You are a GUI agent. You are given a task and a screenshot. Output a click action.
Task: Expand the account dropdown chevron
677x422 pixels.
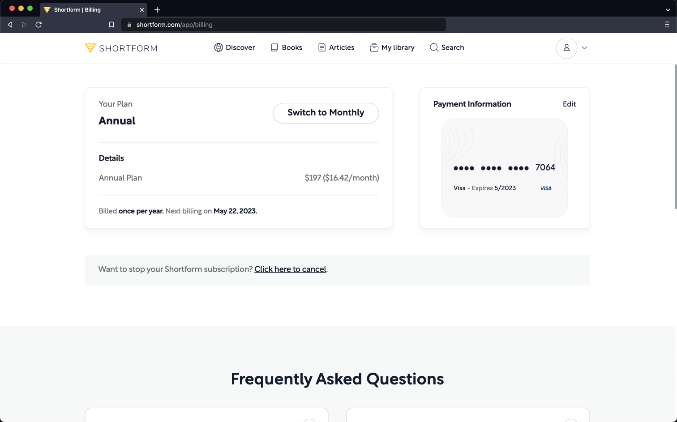point(584,48)
